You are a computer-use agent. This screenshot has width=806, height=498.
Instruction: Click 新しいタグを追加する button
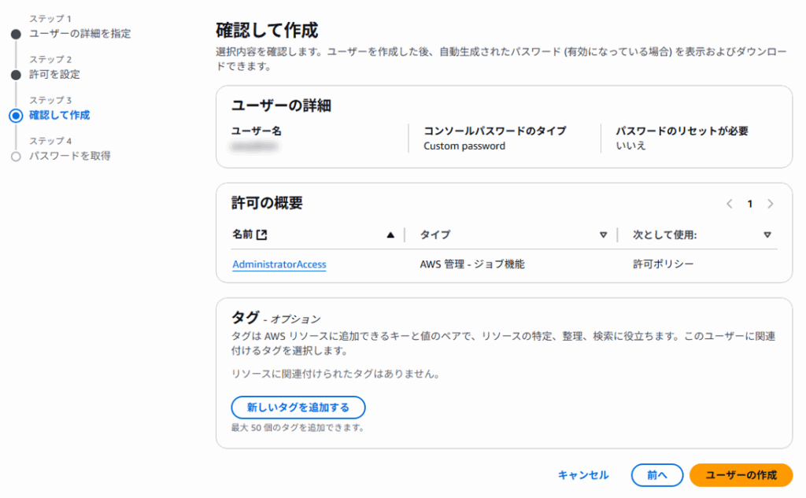point(298,408)
